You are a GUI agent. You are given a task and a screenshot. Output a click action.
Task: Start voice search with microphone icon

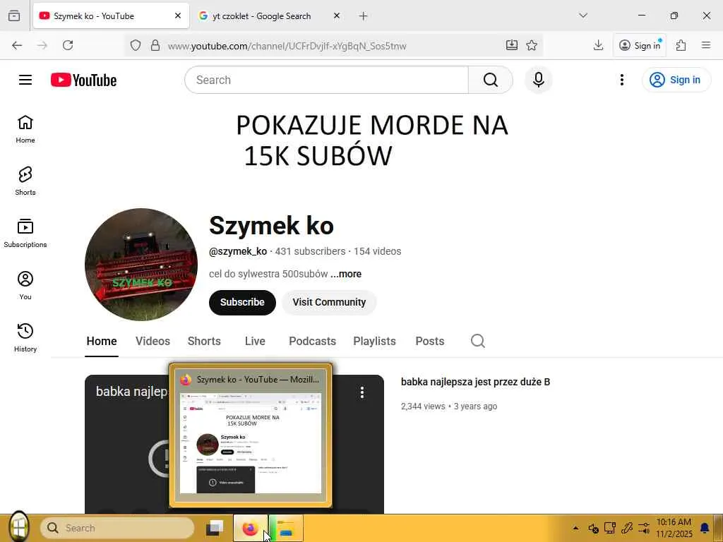click(538, 80)
